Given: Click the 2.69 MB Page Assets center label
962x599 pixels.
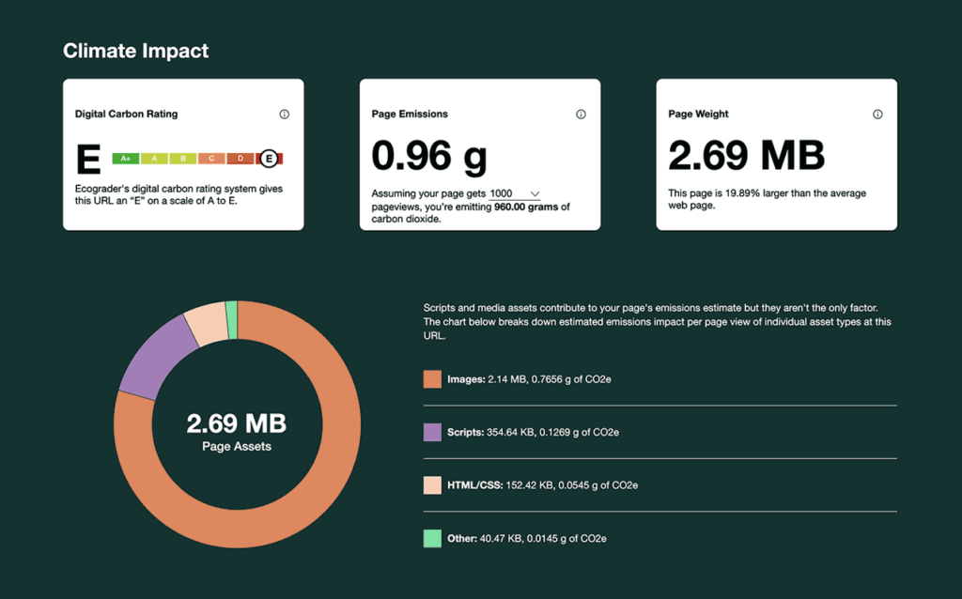Looking at the screenshot, I should click(237, 432).
